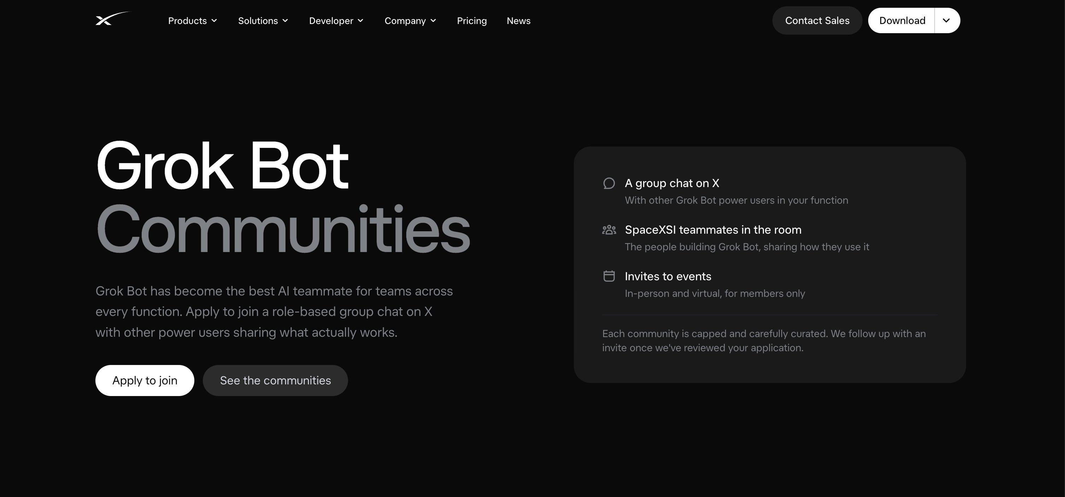
Task: Click 'With other Grok Bot power users' line
Action: 736,200
